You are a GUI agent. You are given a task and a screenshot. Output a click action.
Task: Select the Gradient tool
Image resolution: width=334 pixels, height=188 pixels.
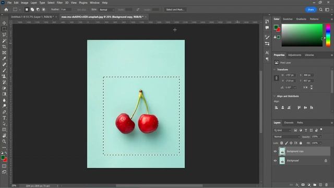(x=4, y=94)
